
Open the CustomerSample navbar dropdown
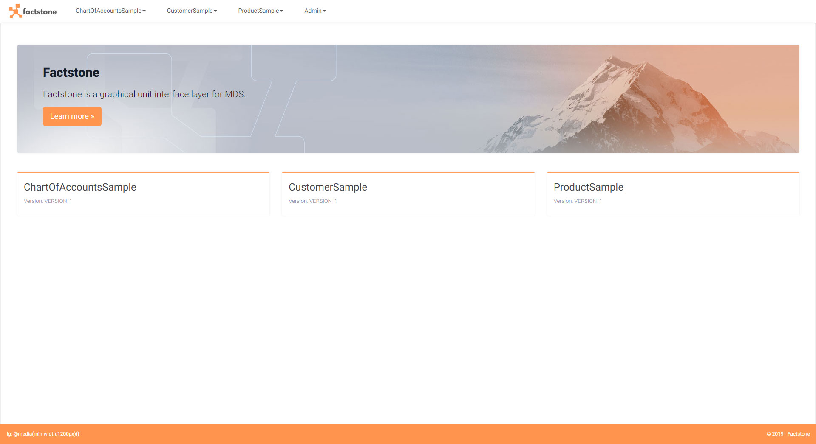[x=192, y=11]
